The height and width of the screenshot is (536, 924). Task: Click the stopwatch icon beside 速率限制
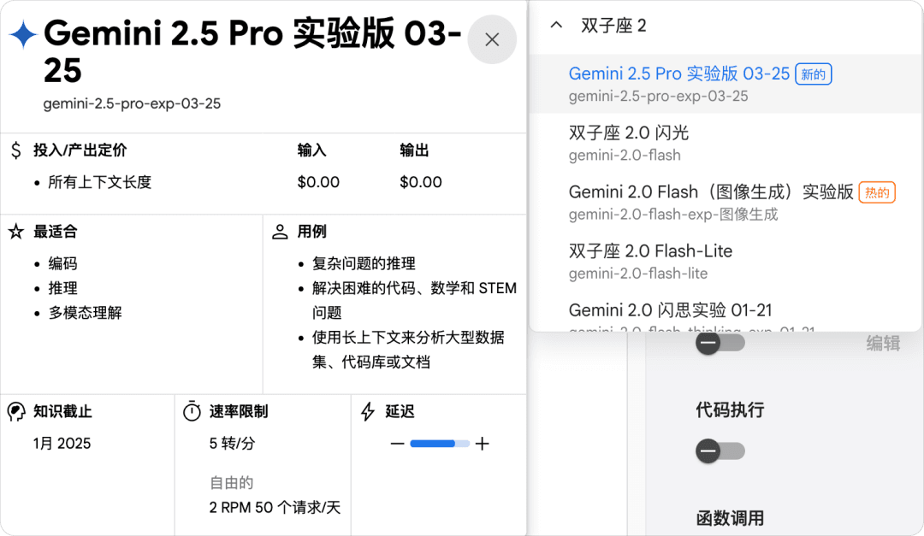pos(192,411)
